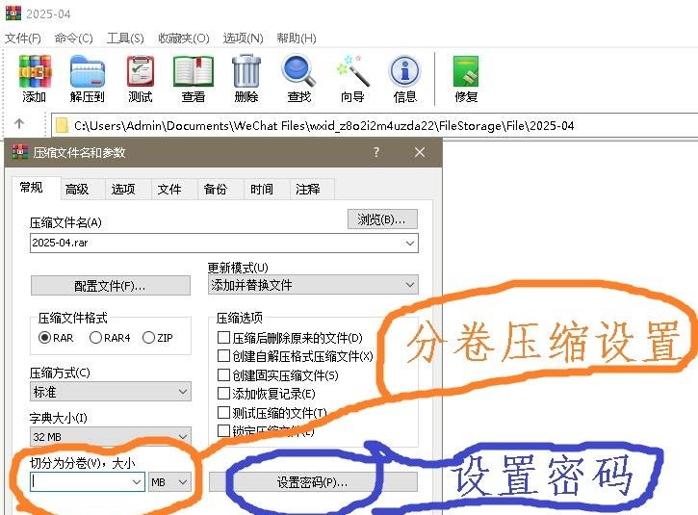
Task: Open the Tools (工具) menu
Action: click(x=125, y=39)
